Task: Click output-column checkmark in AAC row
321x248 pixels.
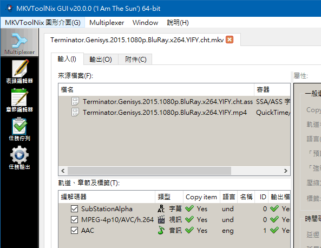Action: [x=274, y=230]
